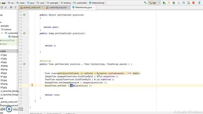Image resolution: width=203 pixels, height=114 pixels.
Task: Click the hide project panel icon
Action: coord(16,7)
